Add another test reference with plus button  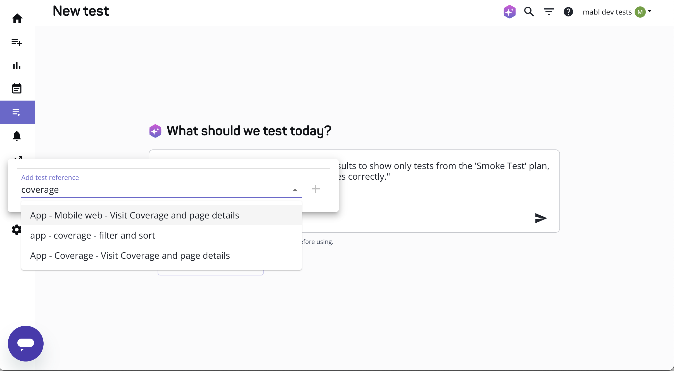coord(315,189)
